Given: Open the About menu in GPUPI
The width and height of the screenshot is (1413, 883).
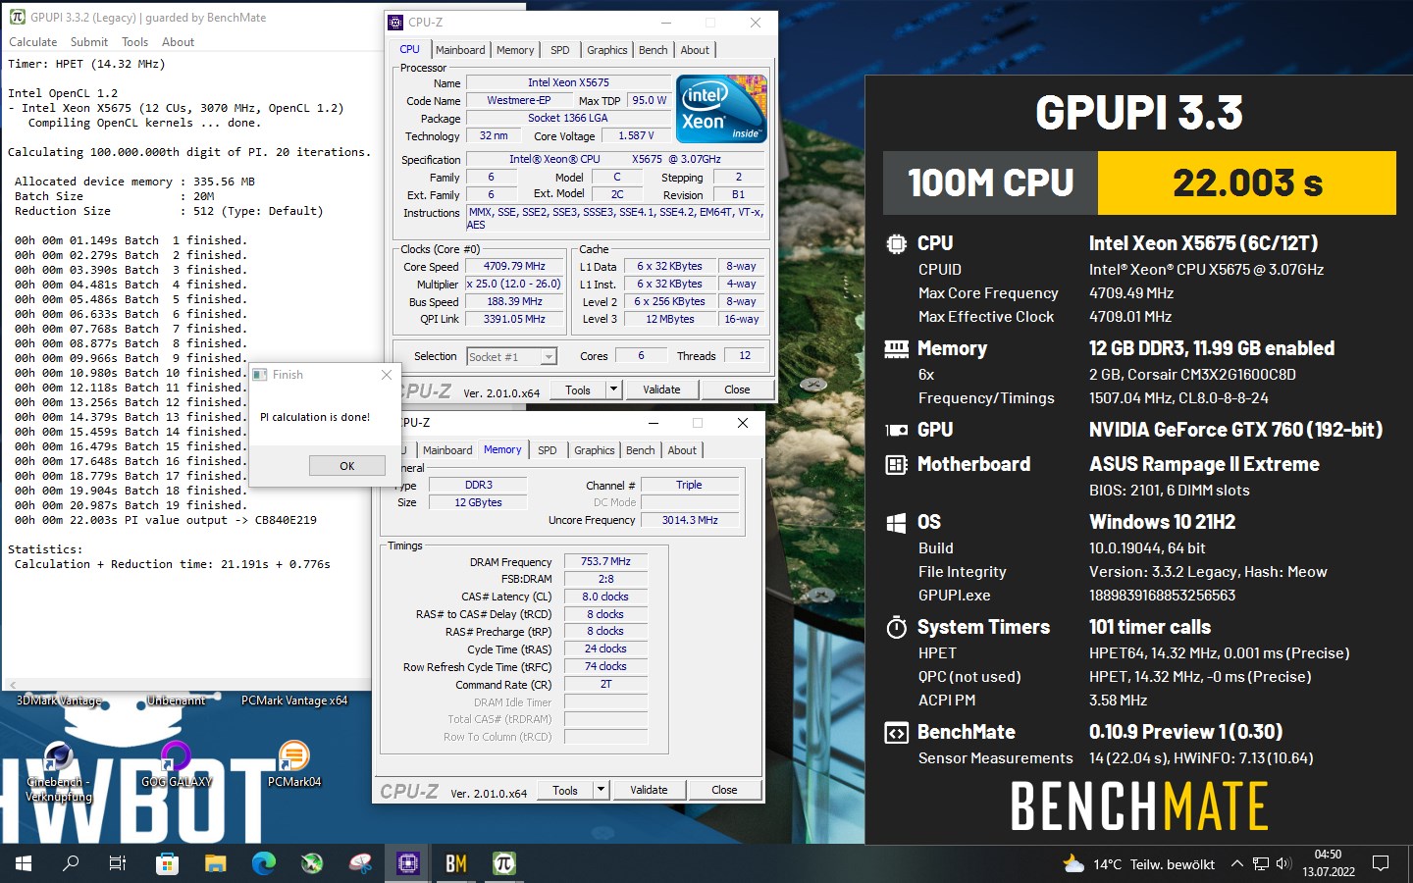Looking at the screenshot, I should [178, 42].
